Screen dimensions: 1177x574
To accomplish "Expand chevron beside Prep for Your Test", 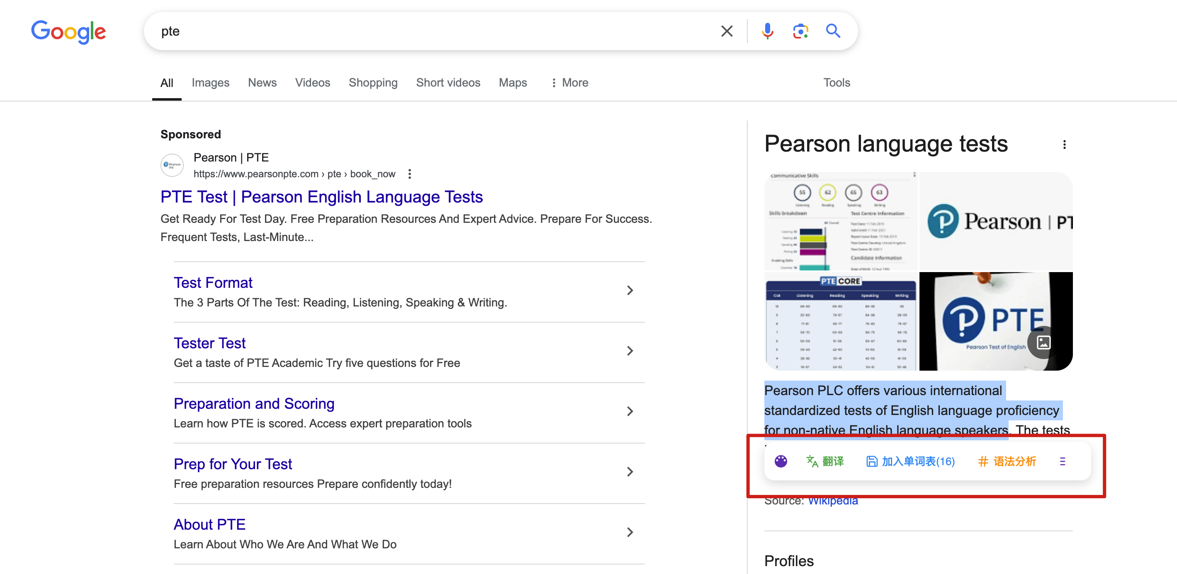I will (630, 471).
